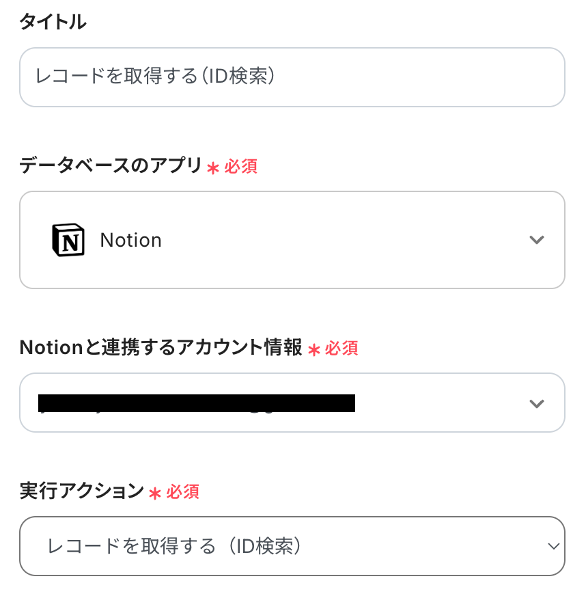This screenshot has width=586, height=596.
Task: Click the red asterisk beside データベースのアプリ
Action: [213, 167]
